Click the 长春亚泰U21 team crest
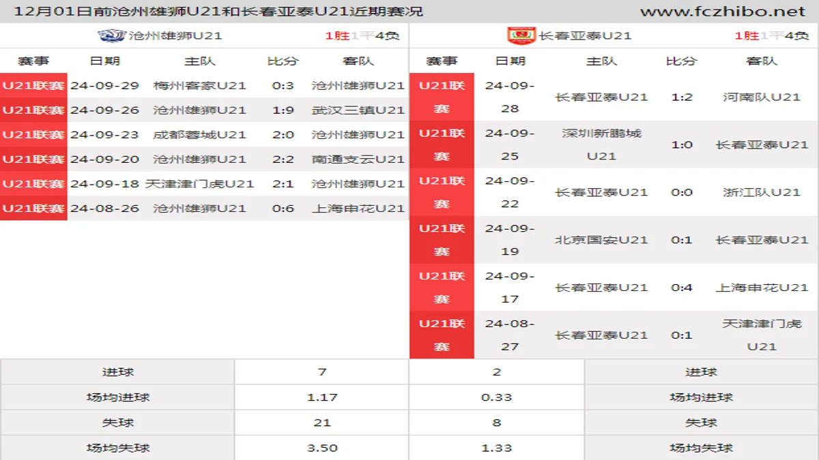 (521, 35)
